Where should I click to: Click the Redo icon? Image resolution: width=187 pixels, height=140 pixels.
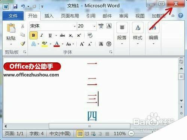(x=34, y=6)
